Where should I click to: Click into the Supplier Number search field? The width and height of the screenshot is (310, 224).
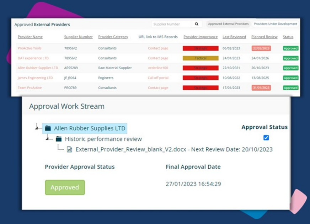click(x=171, y=24)
